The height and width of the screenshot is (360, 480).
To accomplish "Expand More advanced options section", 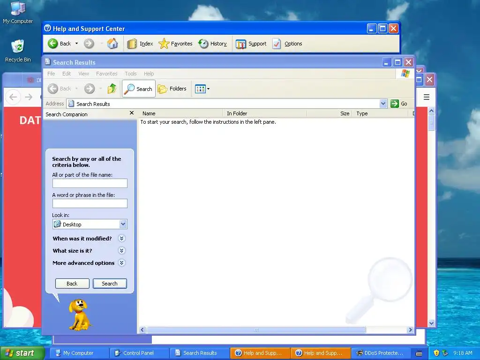I will point(121,263).
